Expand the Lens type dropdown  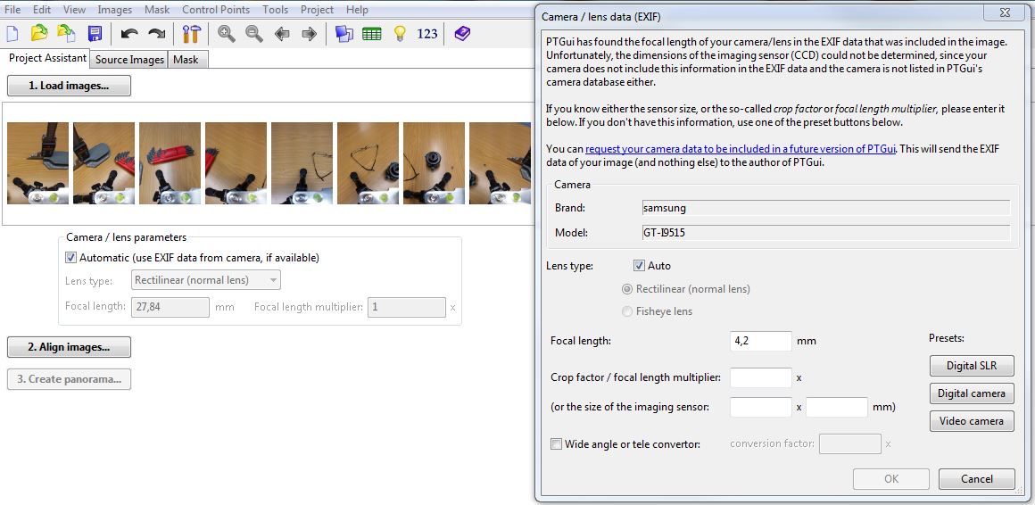click(206, 280)
